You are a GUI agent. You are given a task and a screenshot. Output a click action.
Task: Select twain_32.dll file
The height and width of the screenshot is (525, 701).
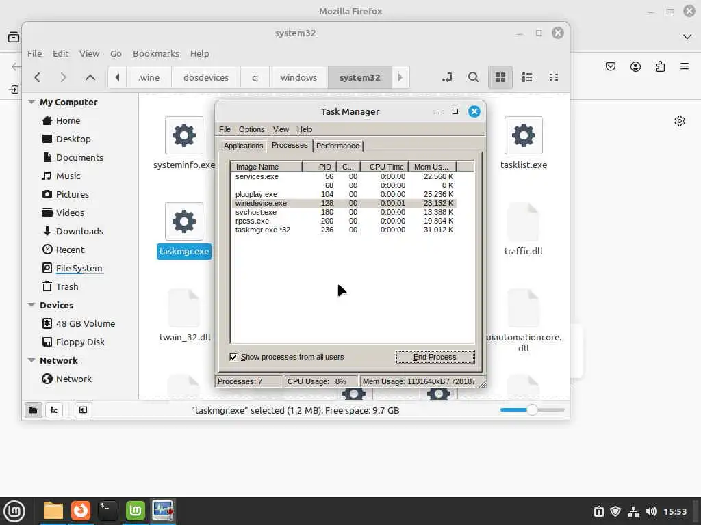[x=185, y=316]
